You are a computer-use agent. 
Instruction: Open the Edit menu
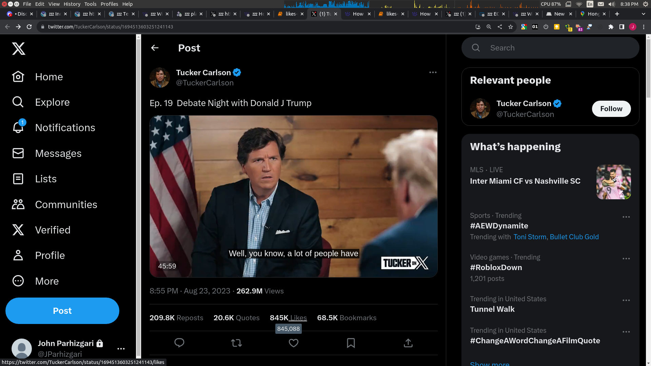coord(40,4)
